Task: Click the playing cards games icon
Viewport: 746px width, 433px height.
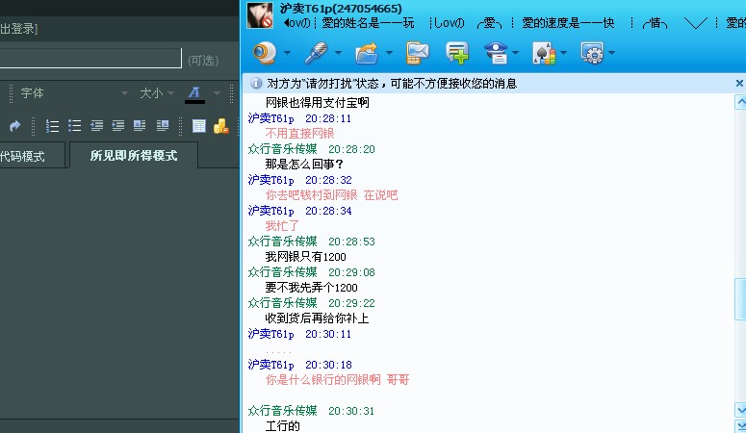Action: pyautogui.click(x=542, y=52)
